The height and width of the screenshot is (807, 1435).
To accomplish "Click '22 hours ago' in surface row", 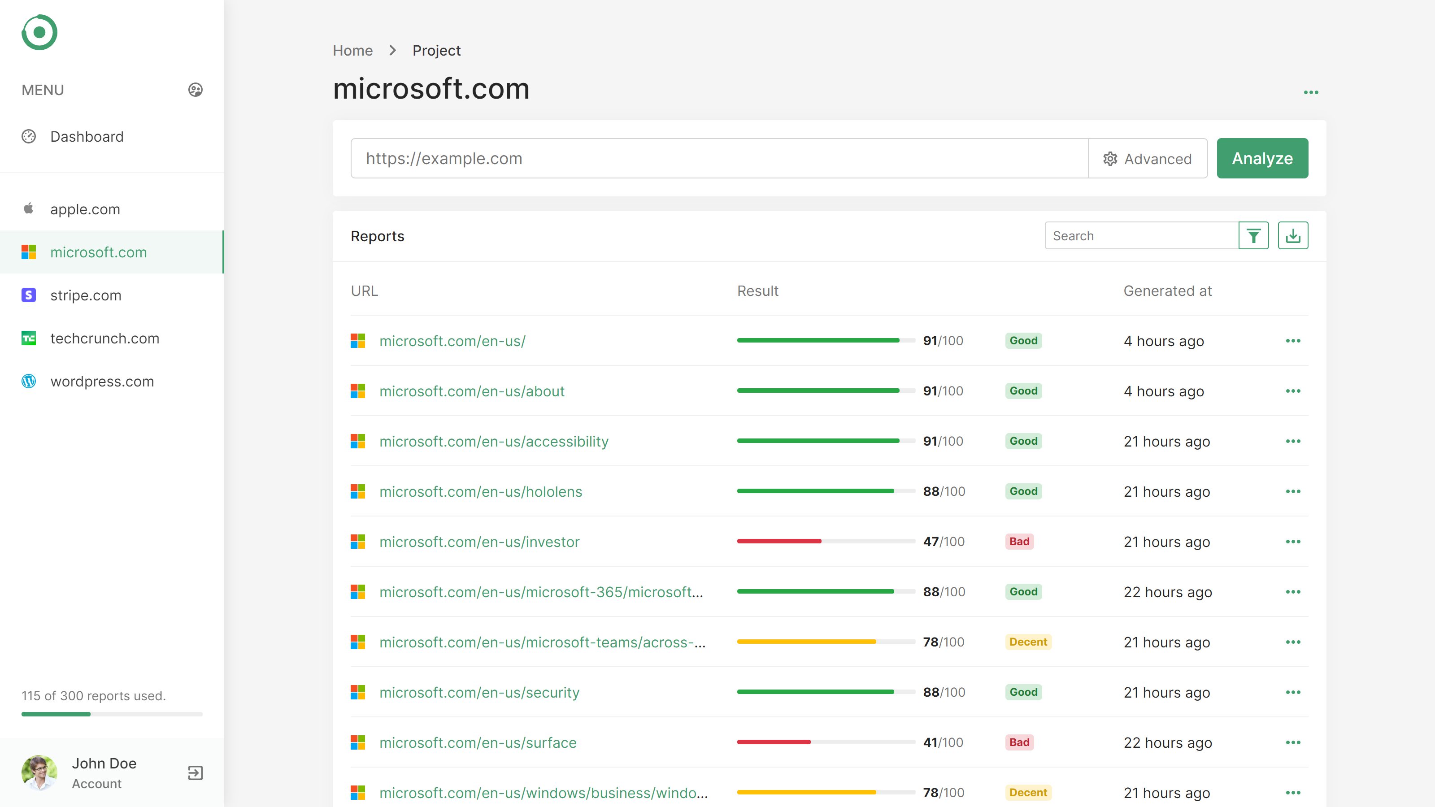I will pos(1168,742).
